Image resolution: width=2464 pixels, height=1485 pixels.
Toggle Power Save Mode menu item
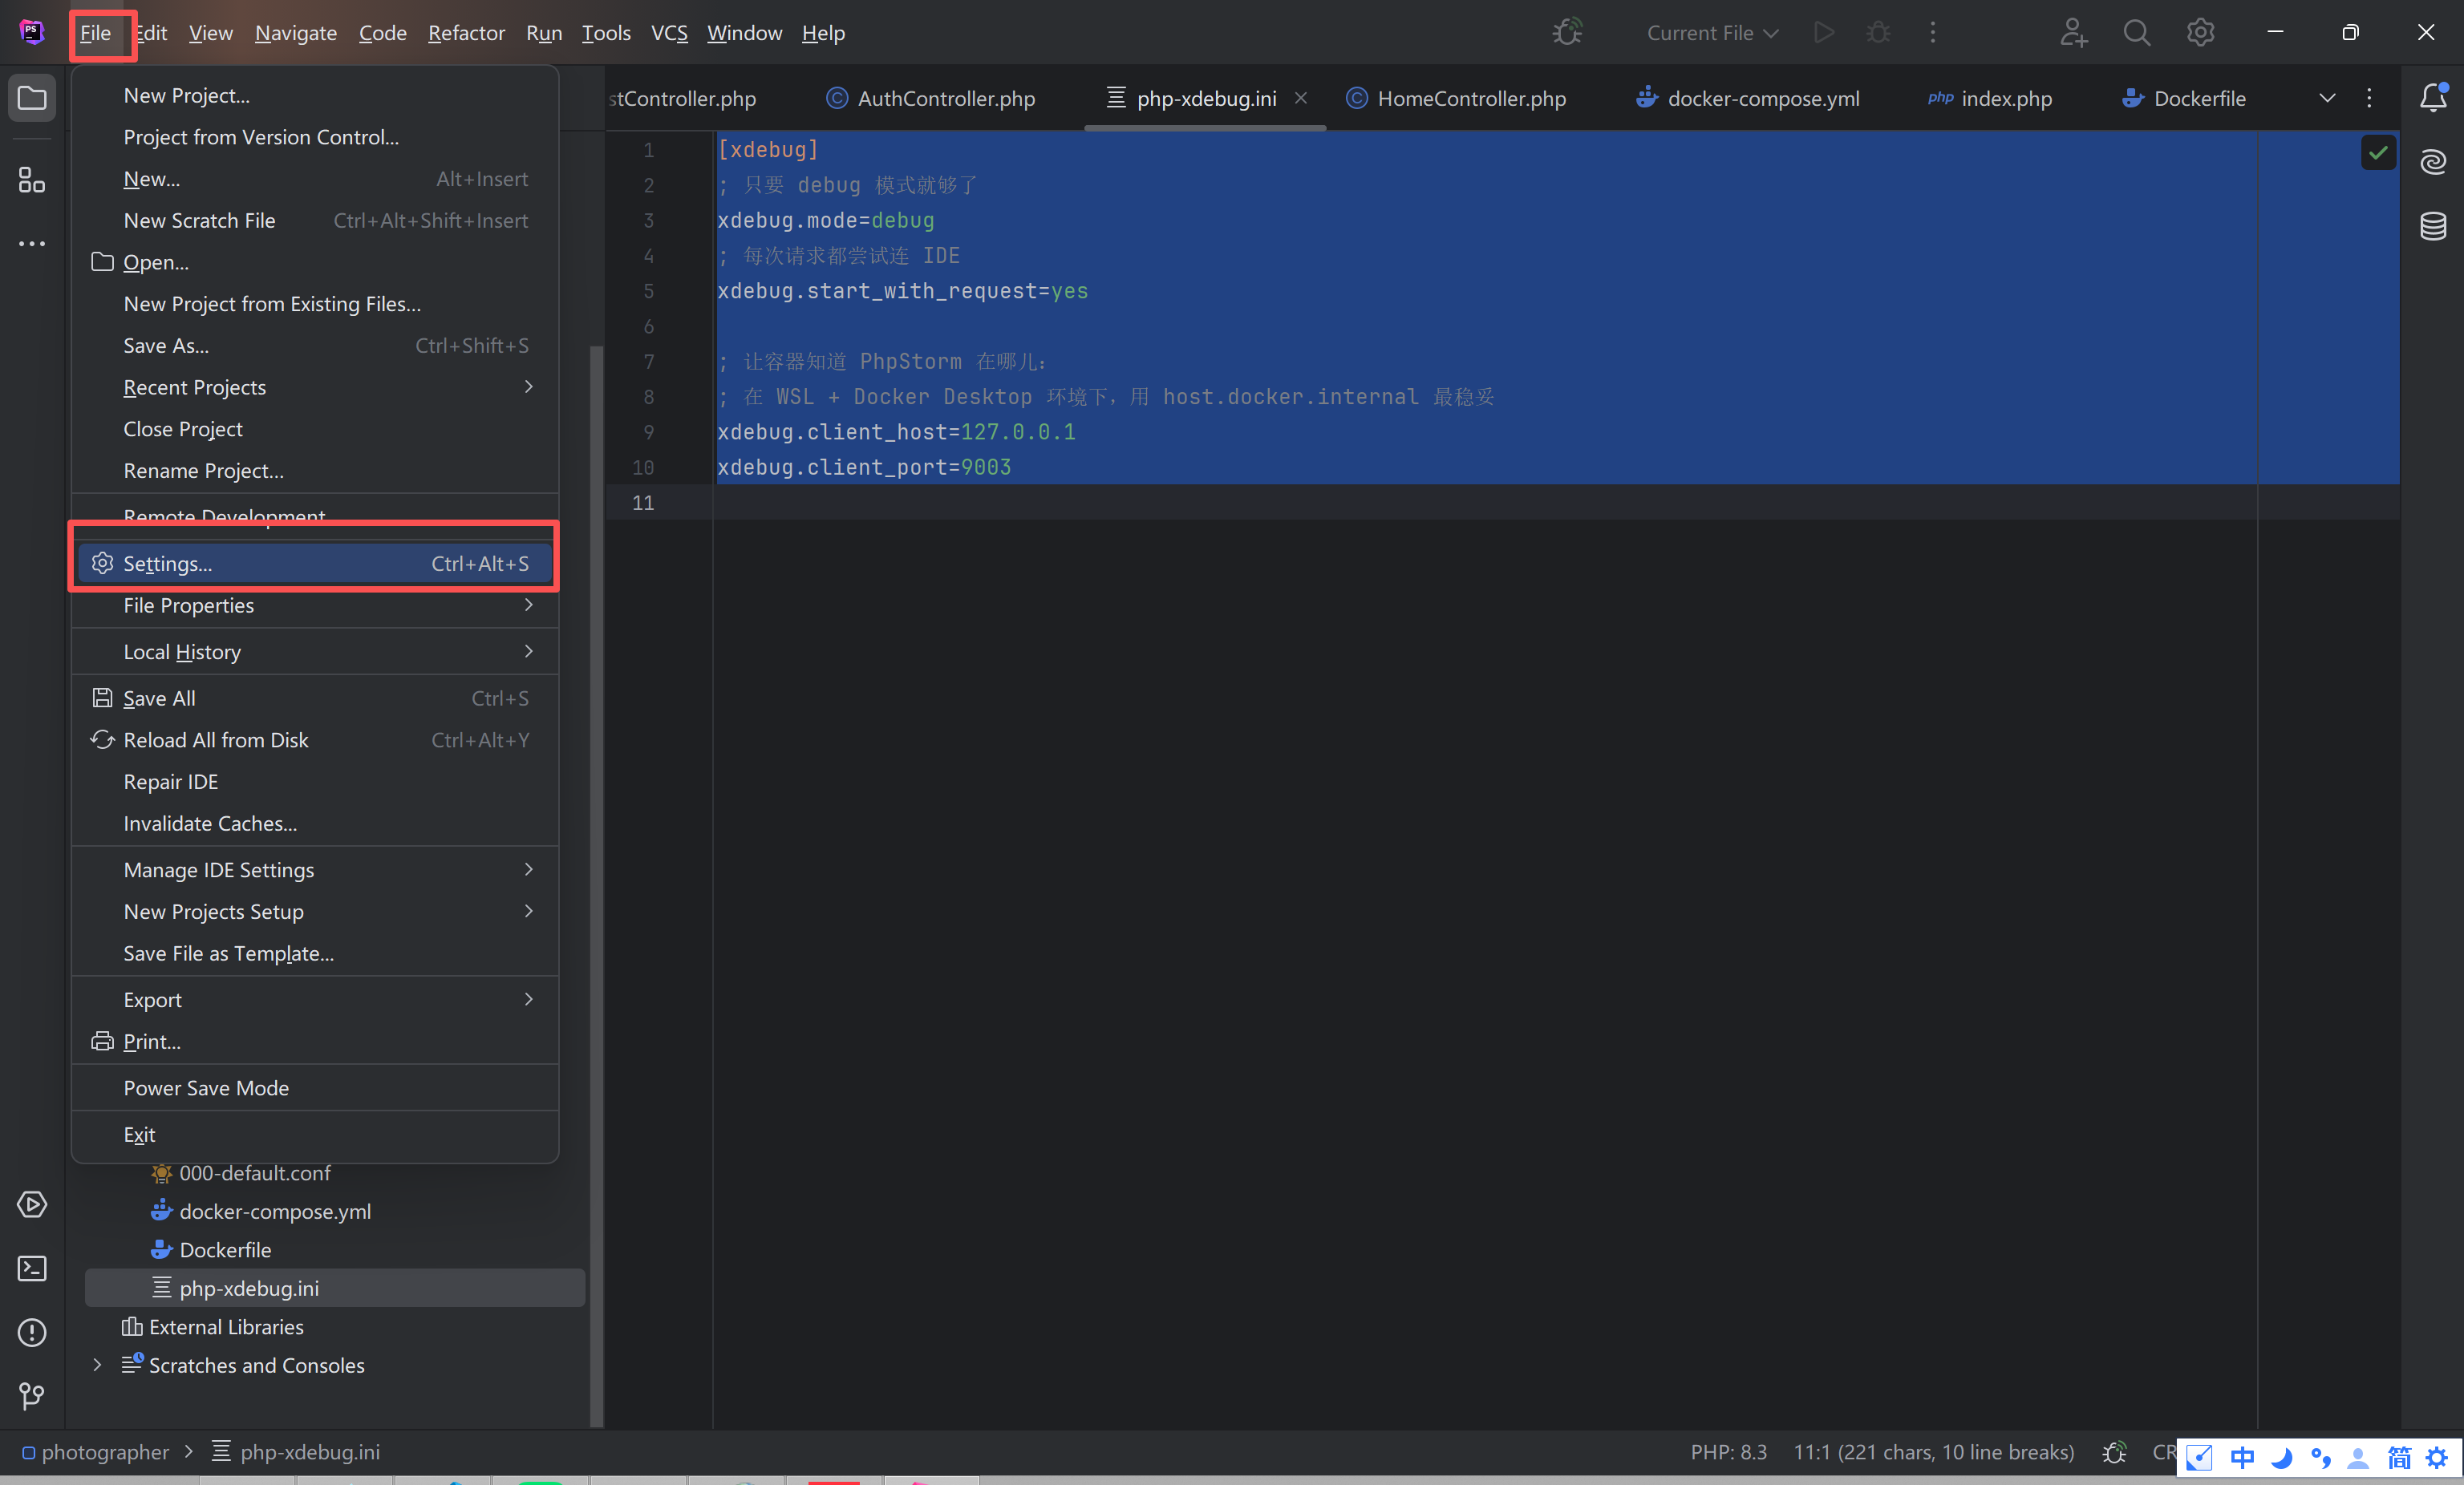point(206,1088)
